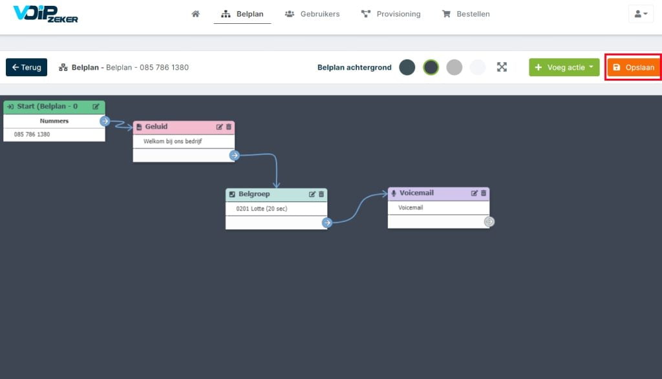Open the Voeg actie dropdown
Viewport: 662px width, 379px height.
point(564,67)
